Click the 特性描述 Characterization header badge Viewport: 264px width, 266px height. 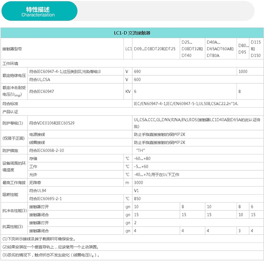(x=39, y=11)
